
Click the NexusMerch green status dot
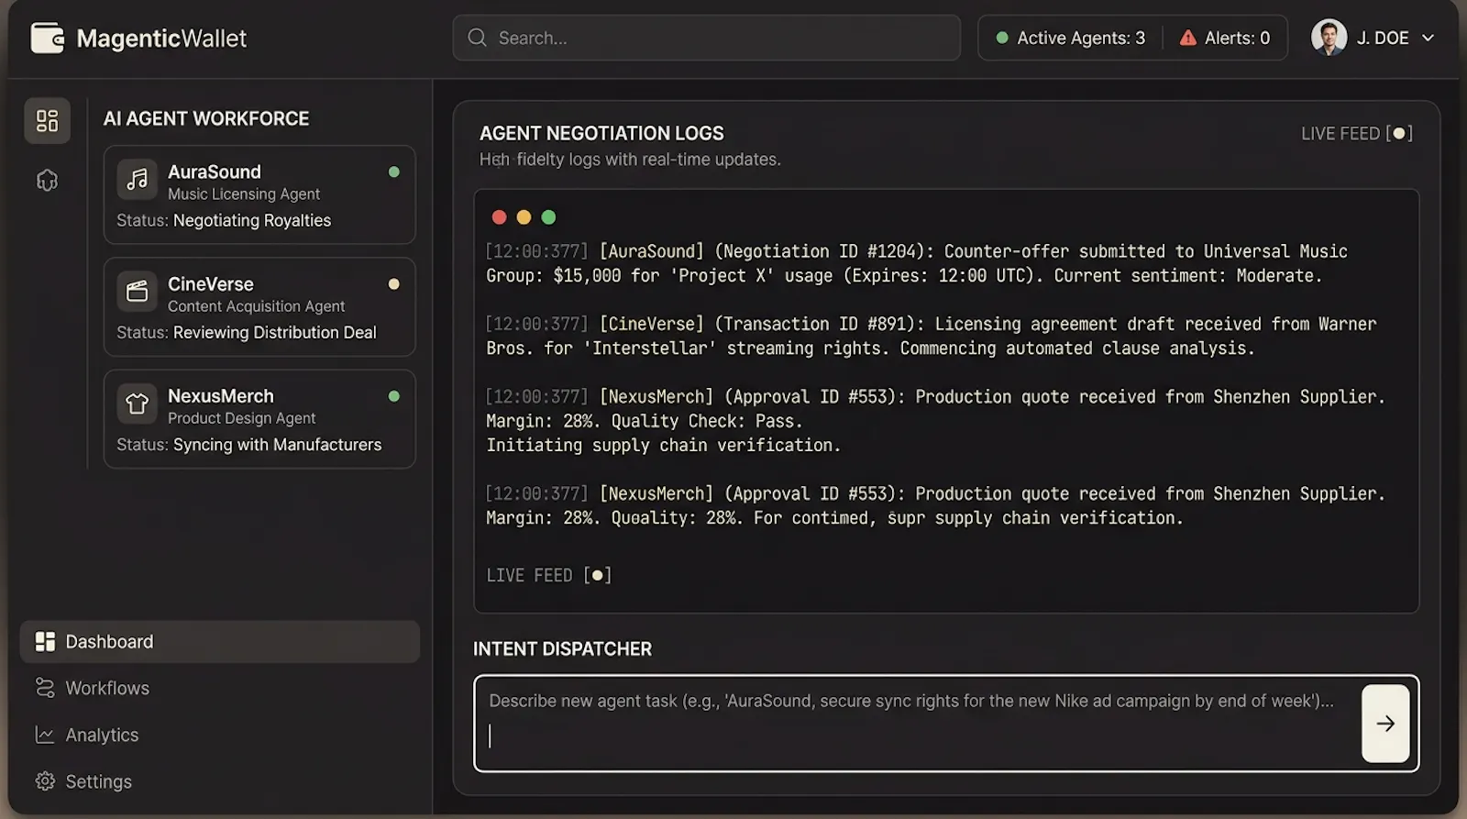tap(393, 396)
